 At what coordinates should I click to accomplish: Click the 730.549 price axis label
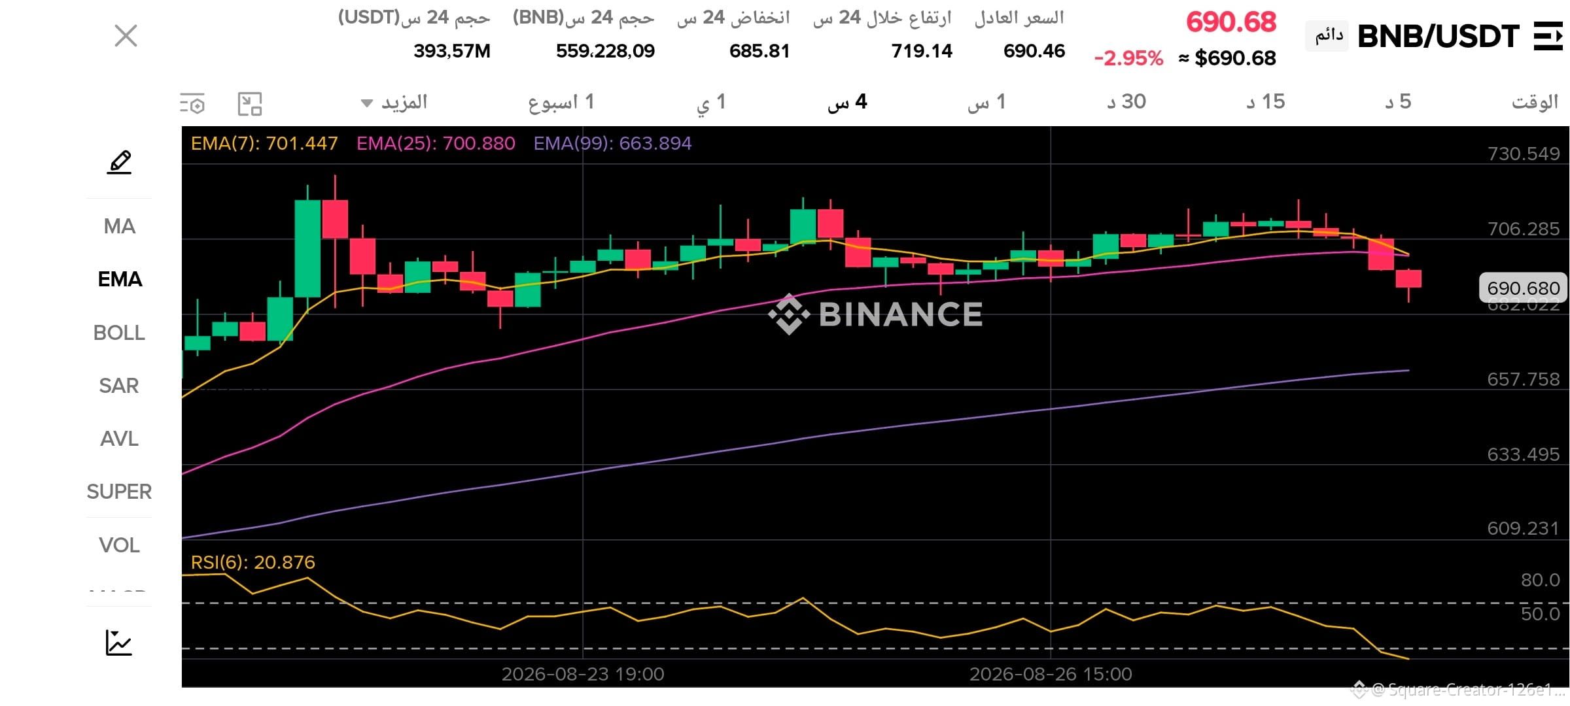pyautogui.click(x=1524, y=154)
